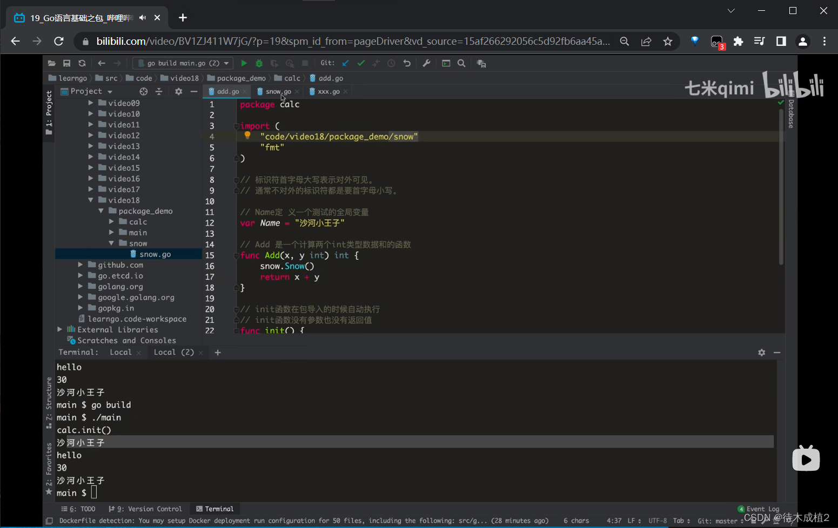Click the Search Everywhere magnifier in IDE
The width and height of the screenshot is (838, 528).
(x=461, y=63)
